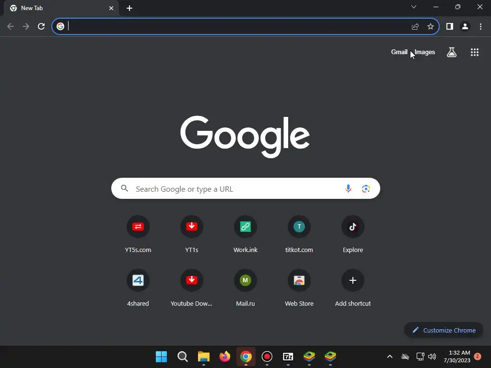
Task: Open a new tab with plus button
Action: [129, 8]
